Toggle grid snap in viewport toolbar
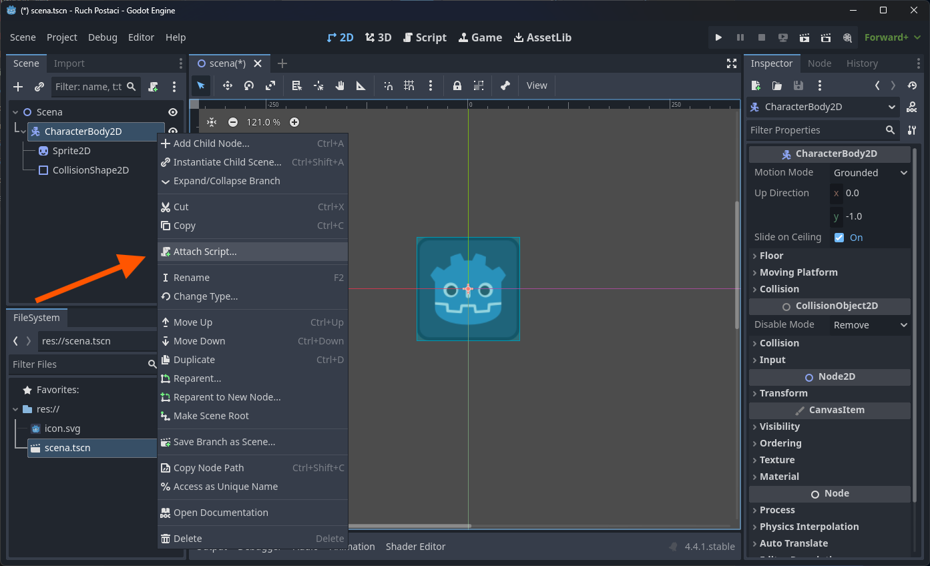Image resolution: width=930 pixels, height=566 pixels. (409, 85)
